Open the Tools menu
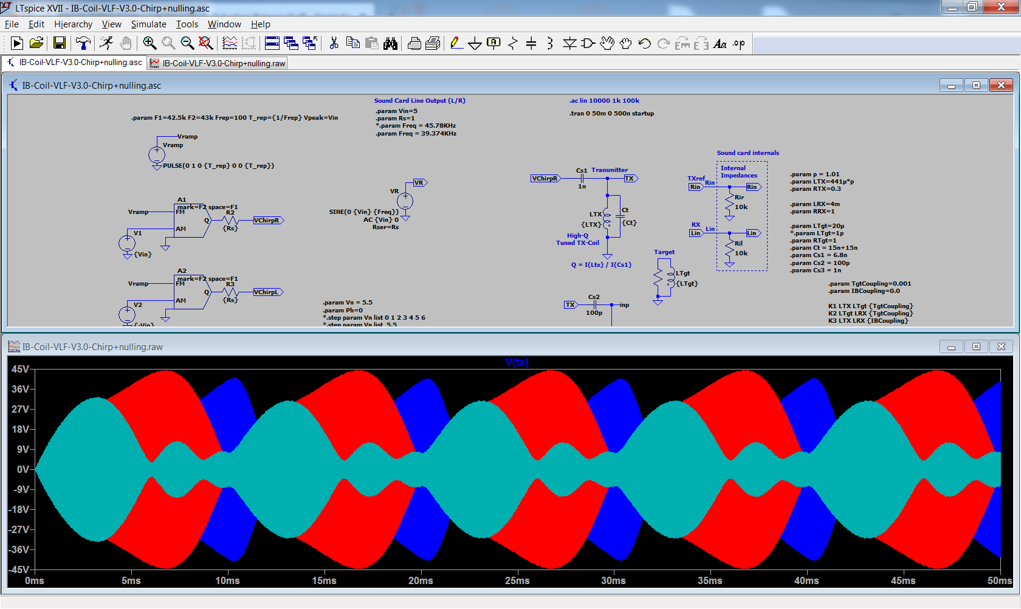Viewport: 1021px width, 609px height. (x=187, y=24)
